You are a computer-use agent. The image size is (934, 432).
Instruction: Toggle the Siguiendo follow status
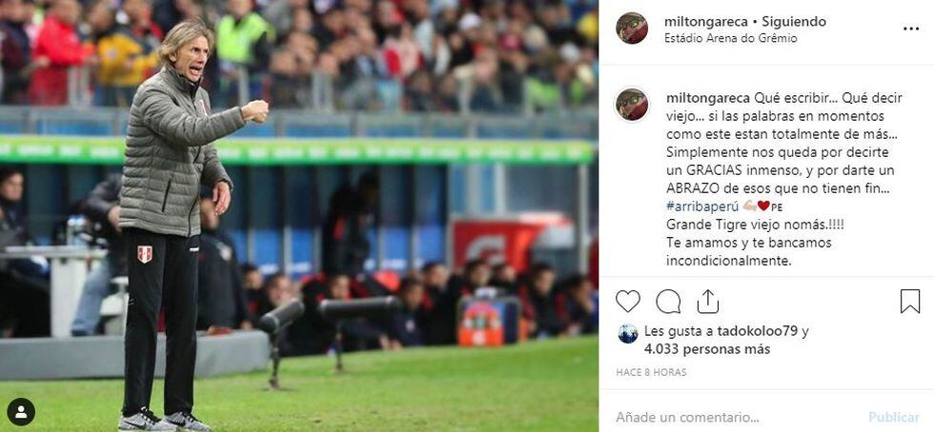(x=788, y=22)
